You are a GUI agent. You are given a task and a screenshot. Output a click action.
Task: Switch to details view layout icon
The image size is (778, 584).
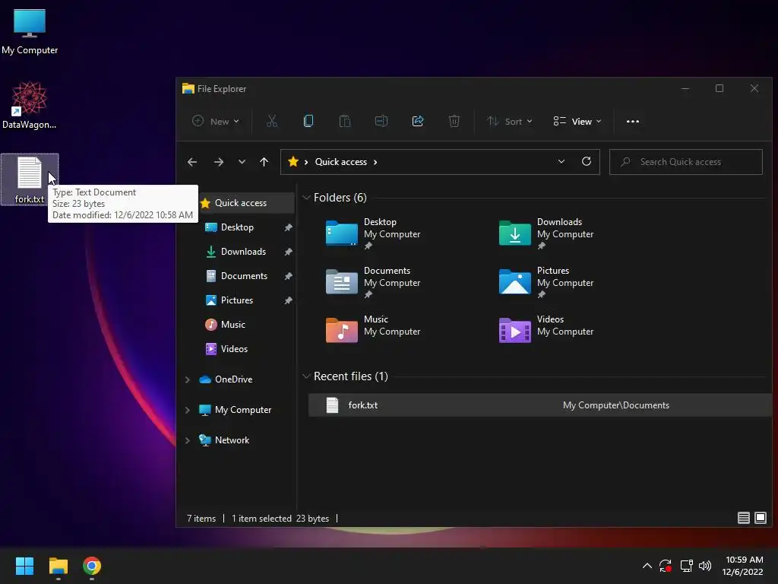(x=743, y=518)
